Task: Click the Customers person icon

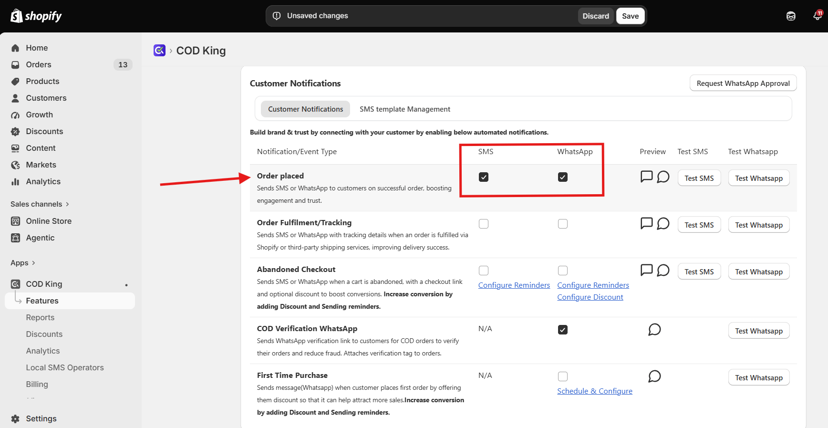Action: [15, 98]
